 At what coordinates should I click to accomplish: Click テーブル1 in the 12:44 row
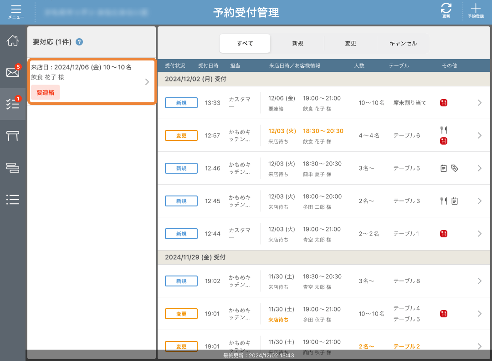pos(406,234)
